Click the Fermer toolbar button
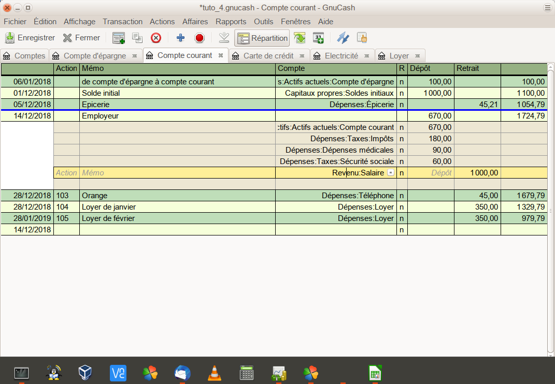This screenshot has width=555, height=384. pyautogui.click(x=81, y=38)
